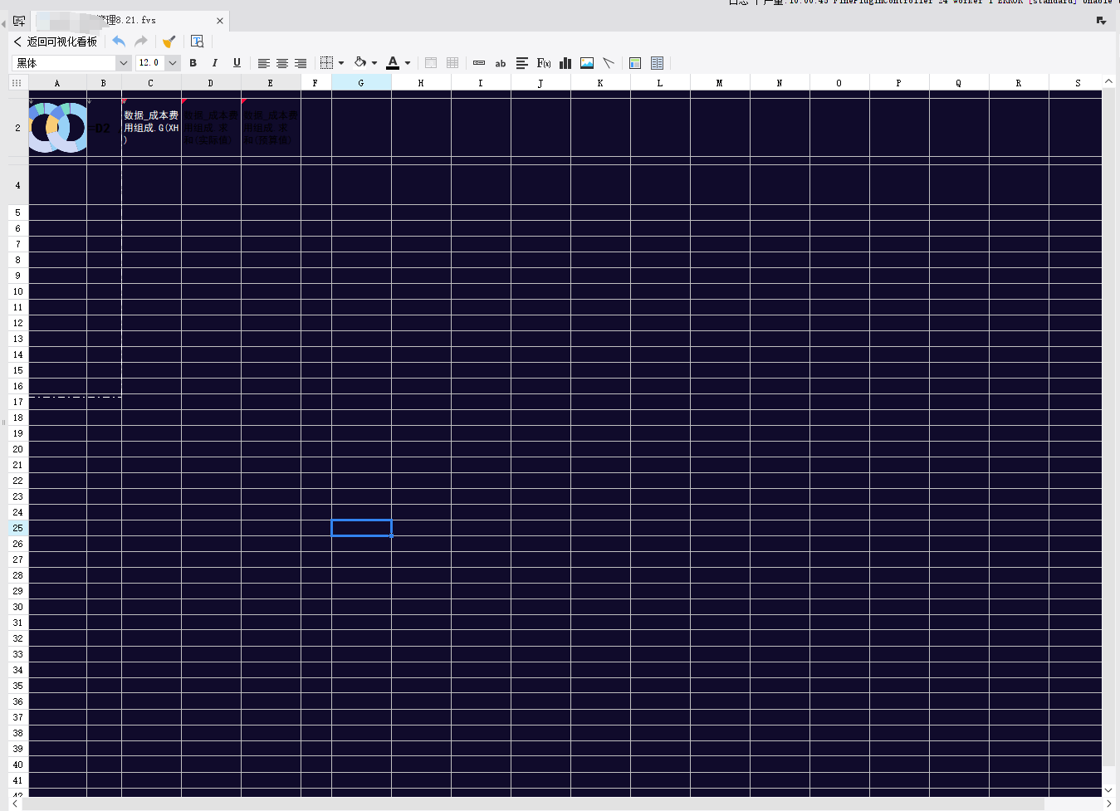
Task: Expand the fill color dropdown arrow
Action: click(x=374, y=63)
